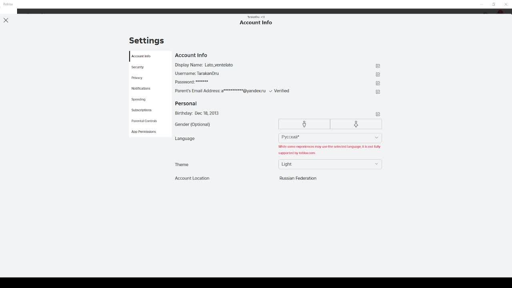Open the App Permissions settings tab
The height and width of the screenshot is (288, 512).
(150, 132)
